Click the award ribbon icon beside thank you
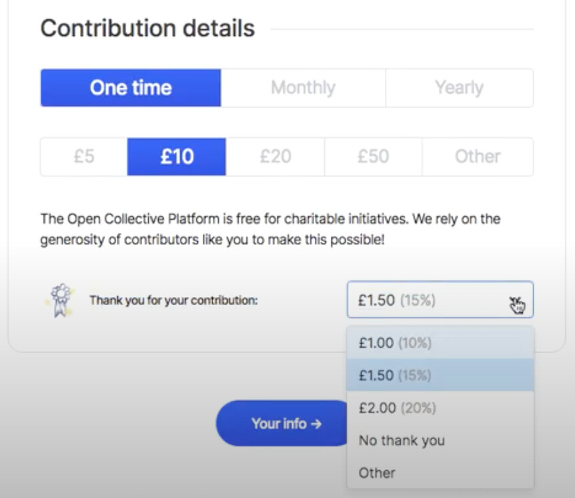 [62, 300]
